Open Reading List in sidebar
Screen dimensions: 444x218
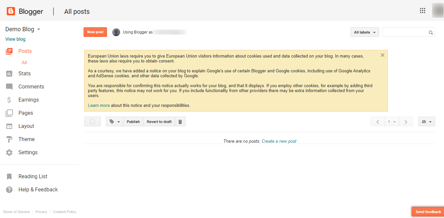(x=33, y=177)
